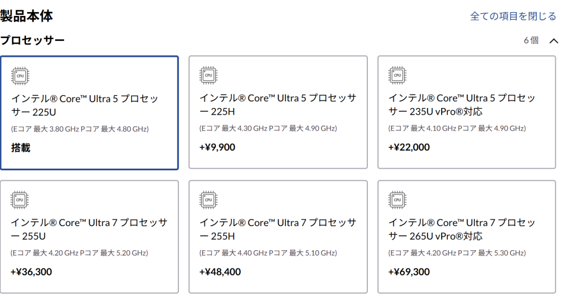Collapse the プロセッサー section chevron

coord(554,41)
